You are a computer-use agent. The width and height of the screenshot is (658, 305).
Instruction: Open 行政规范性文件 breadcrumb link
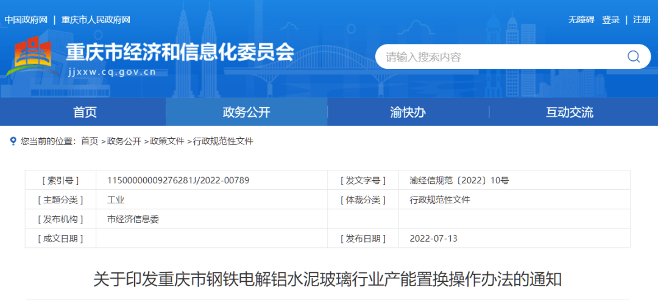[223, 141]
